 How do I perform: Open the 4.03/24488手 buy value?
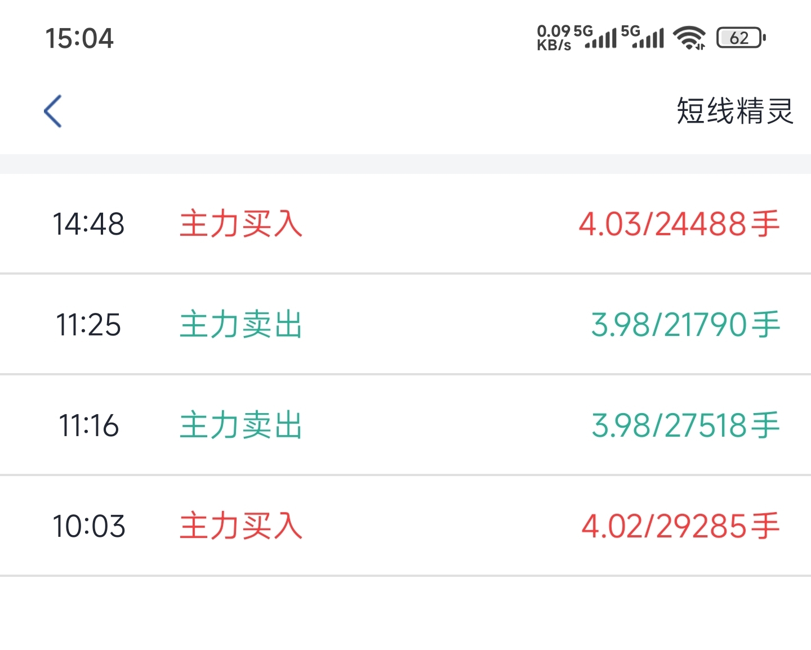[x=680, y=224]
